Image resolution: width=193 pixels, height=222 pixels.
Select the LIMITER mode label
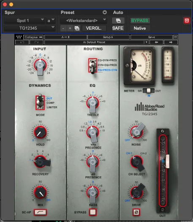coord(52,107)
